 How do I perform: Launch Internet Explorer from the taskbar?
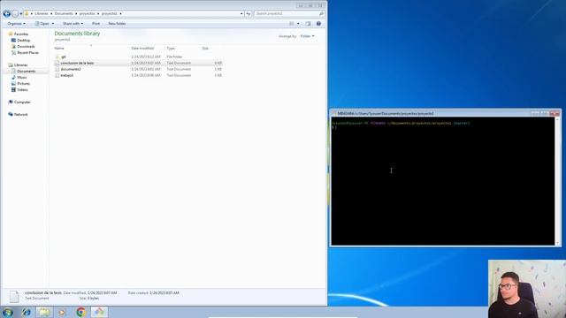coord(26,312)
